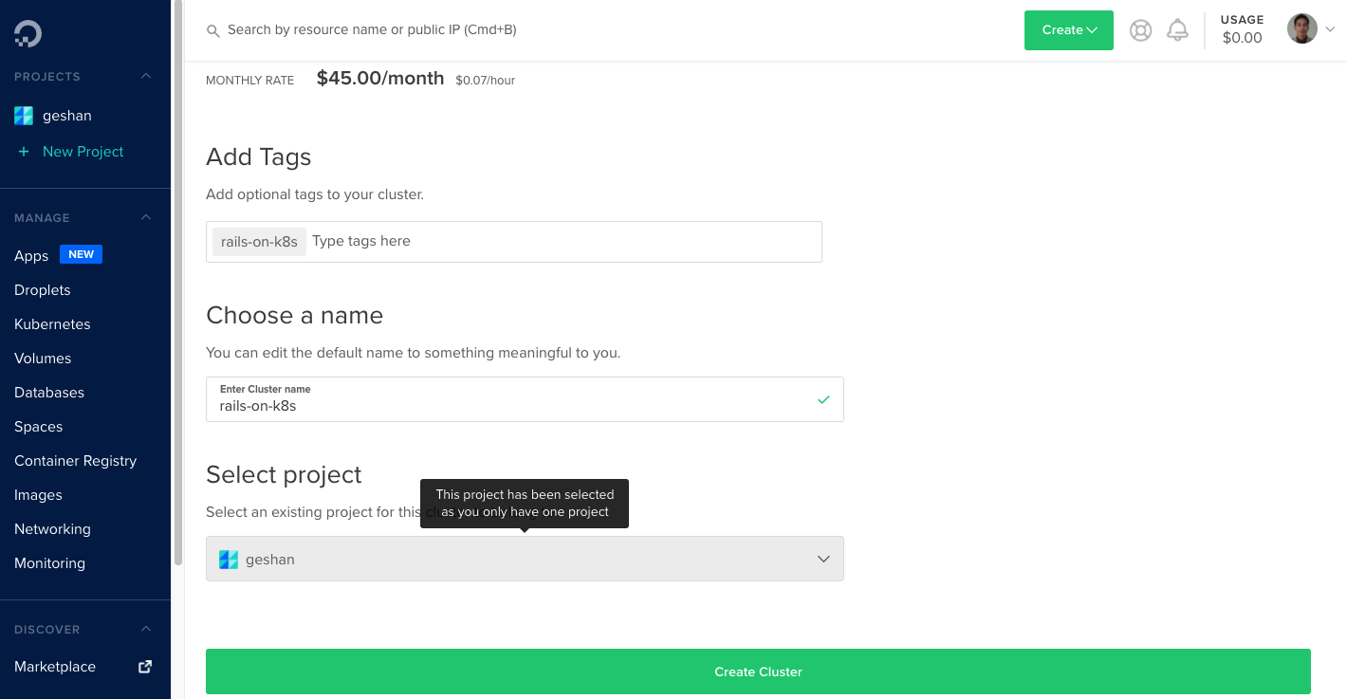Expand the green Create dropdown

pos(1068,29)
